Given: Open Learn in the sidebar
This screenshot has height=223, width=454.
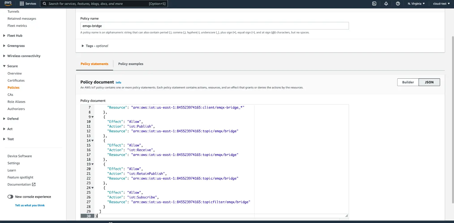Looking at the screenshot, I should [12, 170].
